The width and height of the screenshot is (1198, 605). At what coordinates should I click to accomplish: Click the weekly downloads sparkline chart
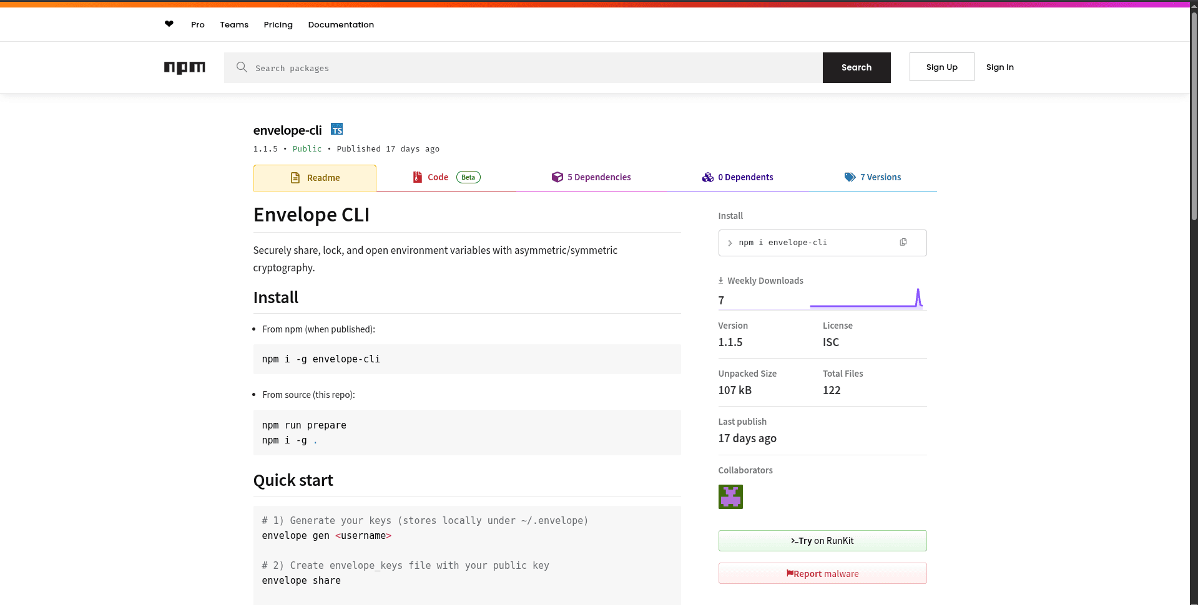(x=867, y=298)
